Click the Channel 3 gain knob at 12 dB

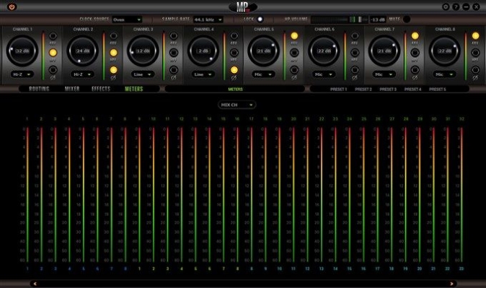coord(143,51)
